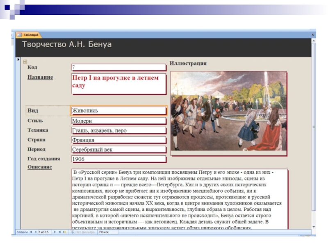Click the Страна field with Франция
328x246 pixels.
(118, 140)
